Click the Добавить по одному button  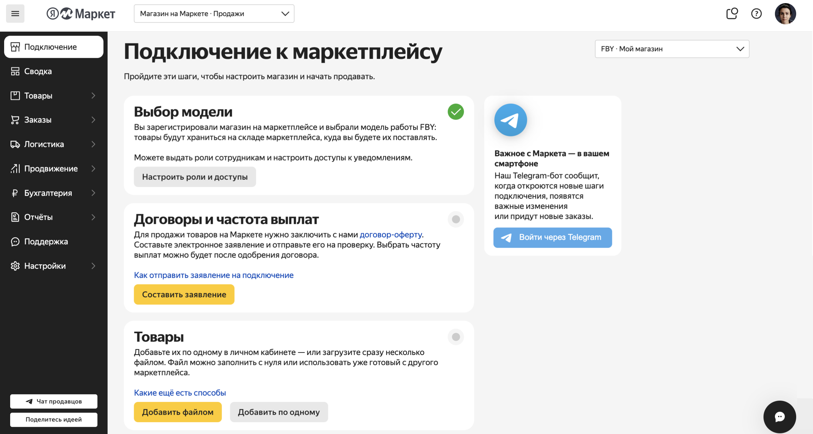click(x=279, y=412)
